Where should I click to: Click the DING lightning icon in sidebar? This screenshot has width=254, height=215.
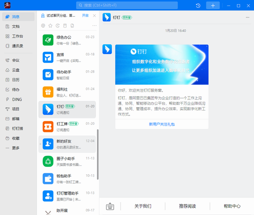click(7, 99)
